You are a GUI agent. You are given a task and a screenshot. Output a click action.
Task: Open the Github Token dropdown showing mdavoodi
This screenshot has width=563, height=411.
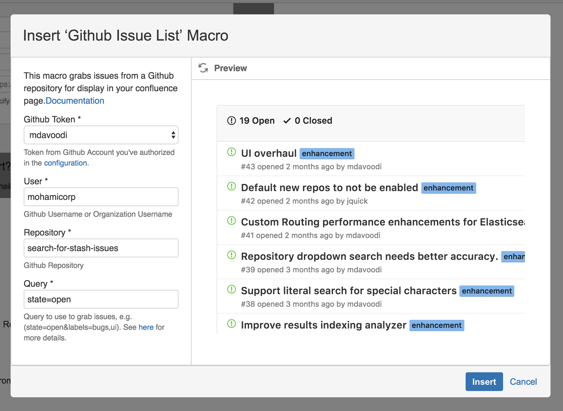pos(101,135)
